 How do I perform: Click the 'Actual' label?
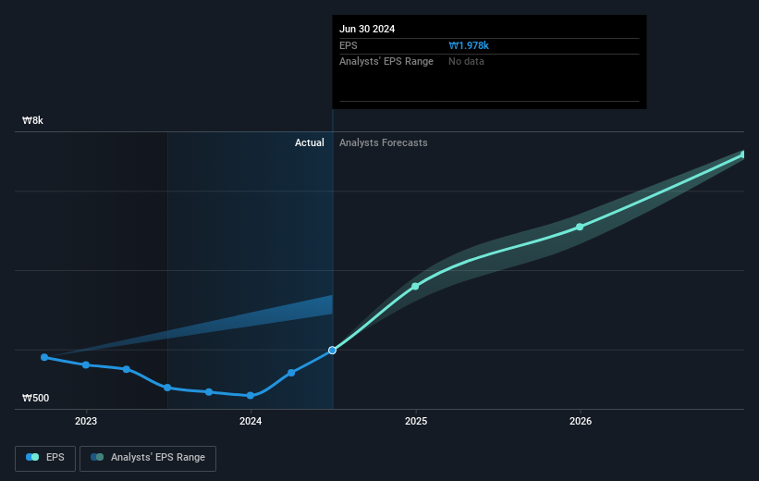pyautogui.click(x=310, y=142)
